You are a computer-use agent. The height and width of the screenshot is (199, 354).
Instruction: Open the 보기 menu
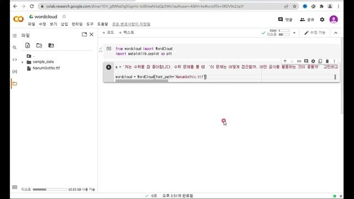[54, 24]
